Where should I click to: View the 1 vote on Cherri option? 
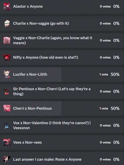tap(104, 108)
